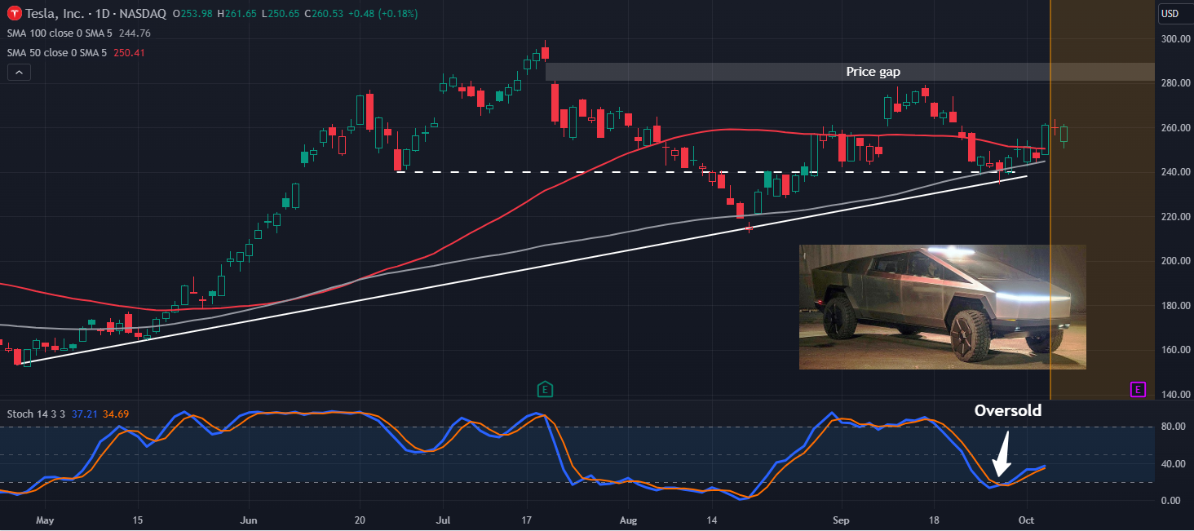Click the stochastic value 37.21
The width and height of the screenshot is (1194, 531).
pyautogui.click(x=85, y=414)
